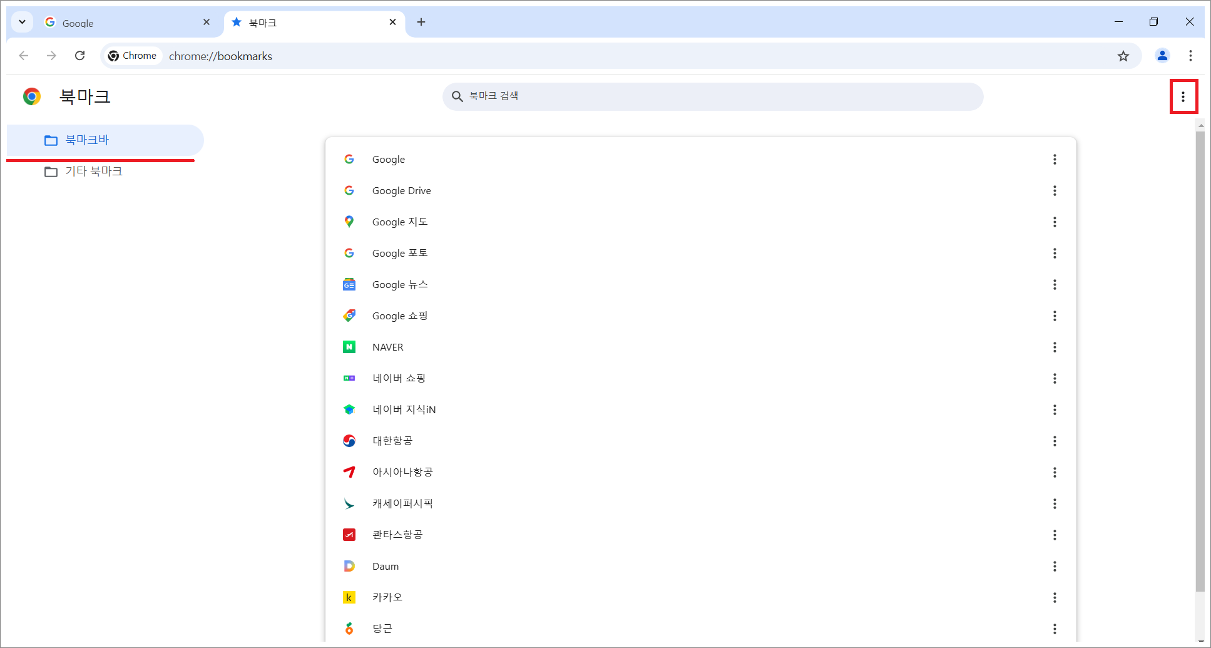
Task: Click the 대한항공 airline favicon
Action: click(x=349, y=441)
